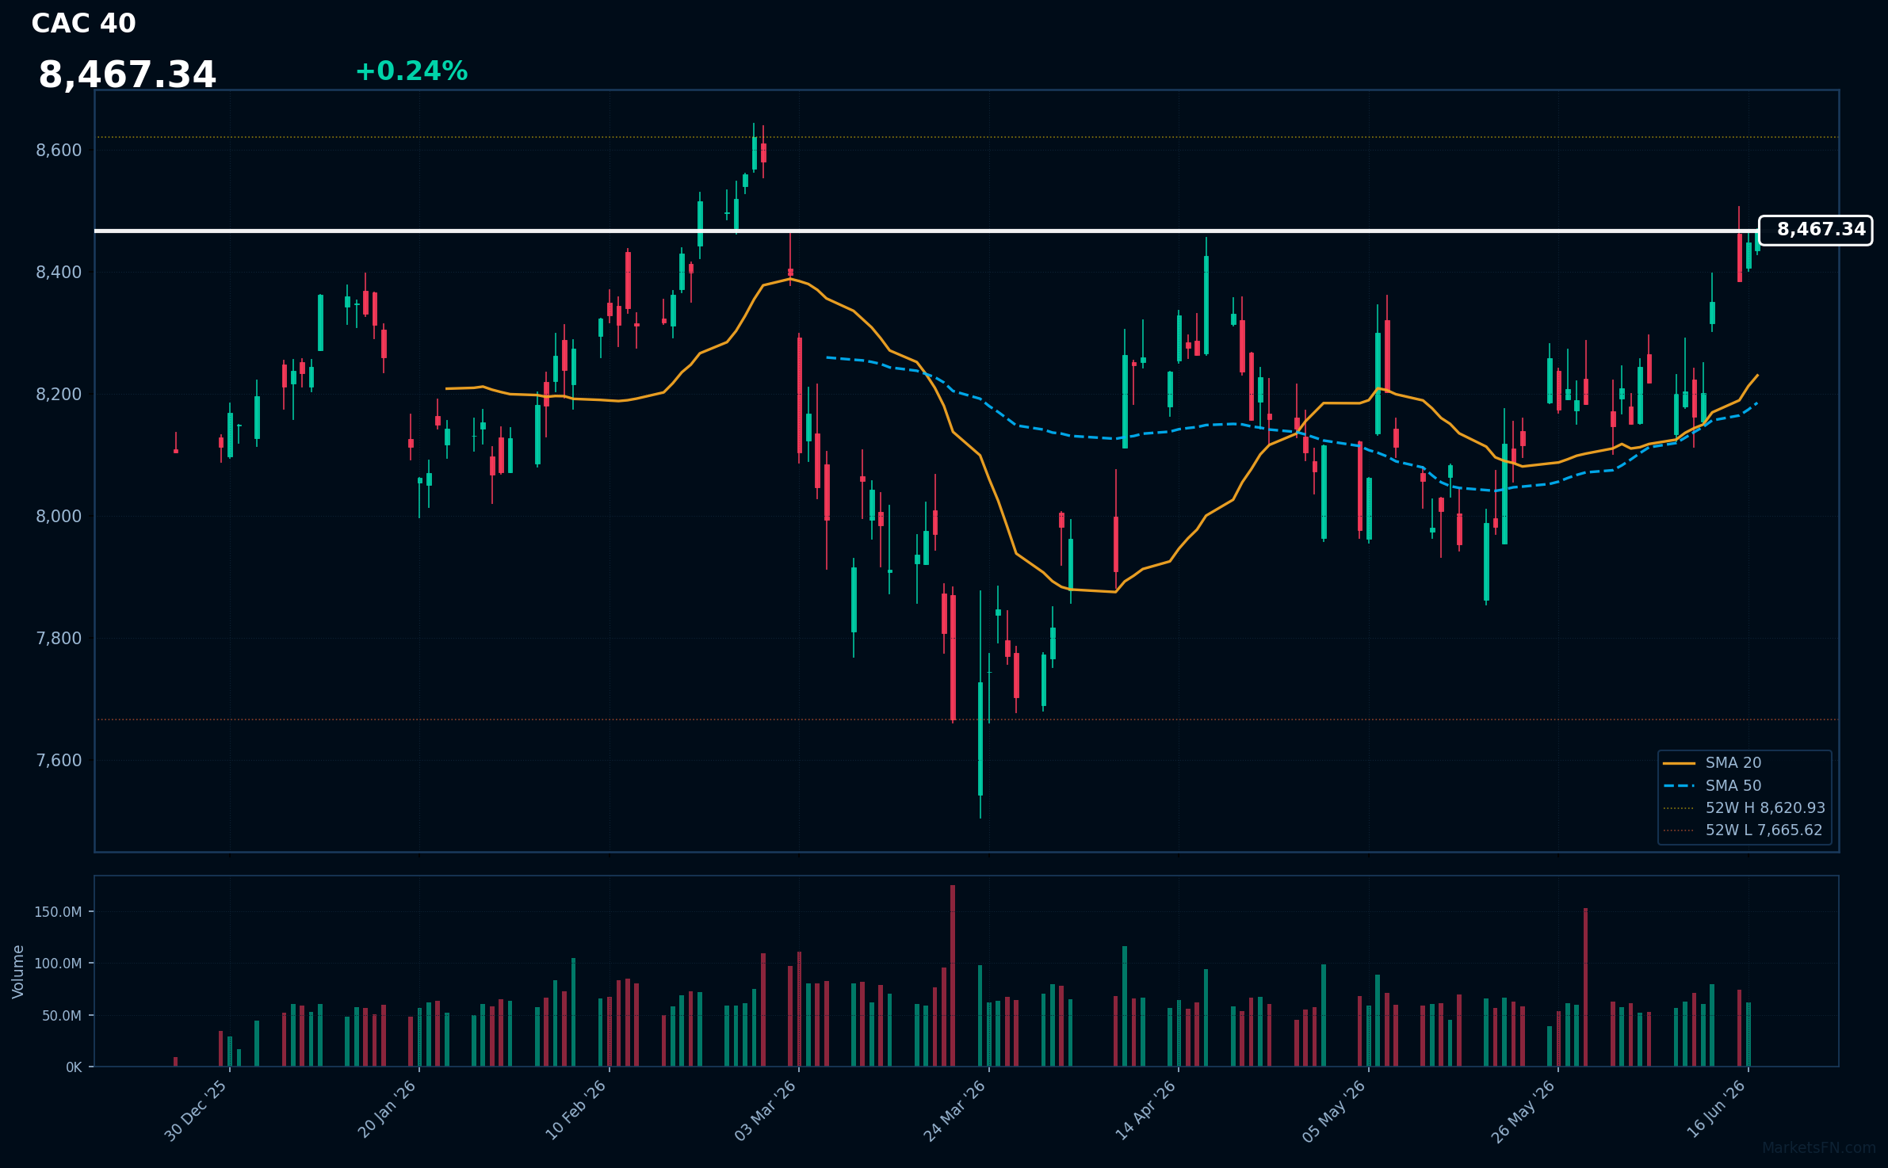Click the 7,600 price axis label

point(59,761)
